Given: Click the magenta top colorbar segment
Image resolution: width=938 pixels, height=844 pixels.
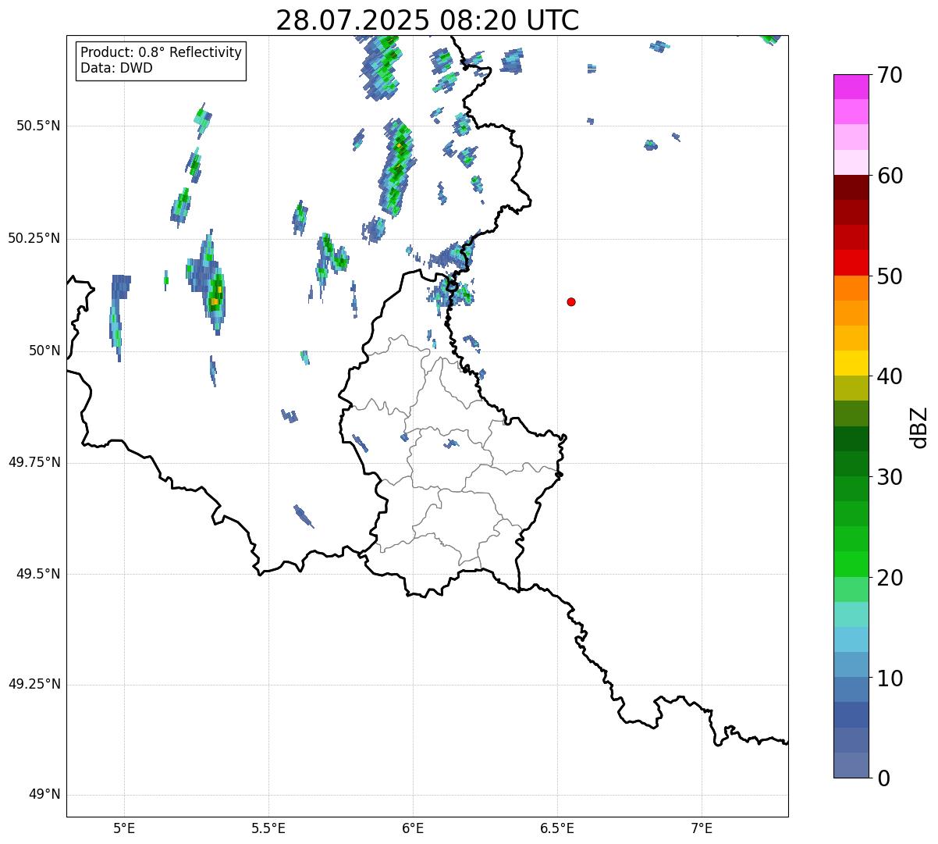Looking at the screenshot, I should [x=851, y=87].
